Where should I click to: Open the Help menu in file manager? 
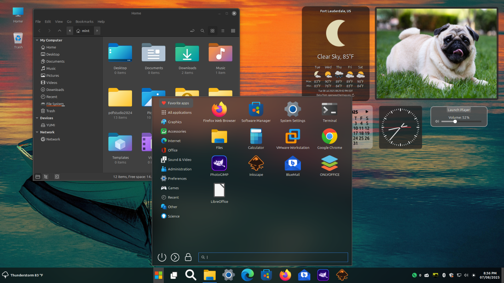pyautogui.click(x=101, y=22)
